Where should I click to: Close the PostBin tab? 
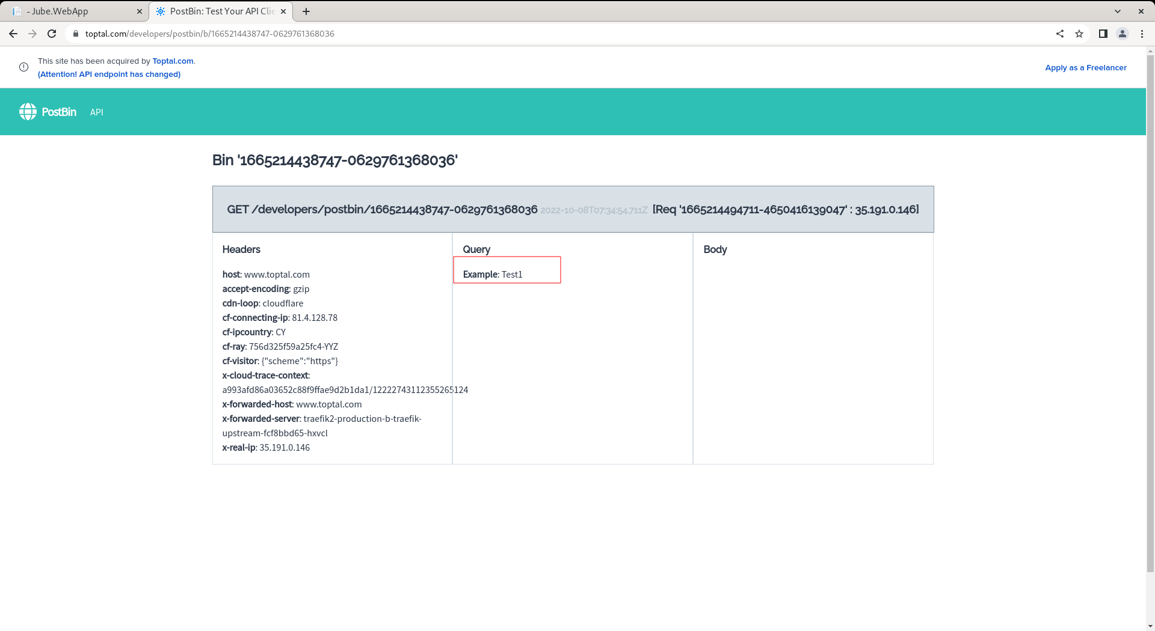(283, 11)
